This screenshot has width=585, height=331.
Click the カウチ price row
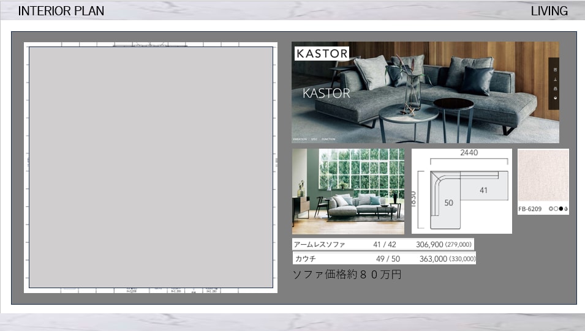[x=384, y=258]
